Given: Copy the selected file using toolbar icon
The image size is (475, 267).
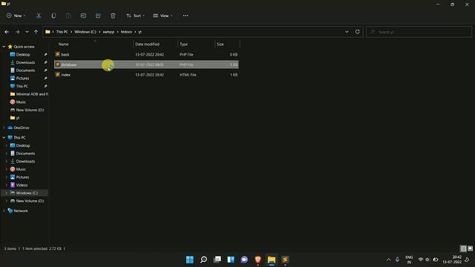Looking at the screenshot, I should (53, 16).
